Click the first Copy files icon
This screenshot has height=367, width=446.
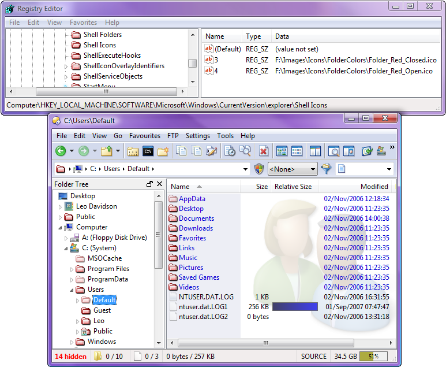181,151
